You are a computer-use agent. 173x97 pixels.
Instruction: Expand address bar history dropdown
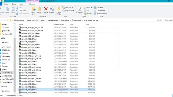[158, 20]
